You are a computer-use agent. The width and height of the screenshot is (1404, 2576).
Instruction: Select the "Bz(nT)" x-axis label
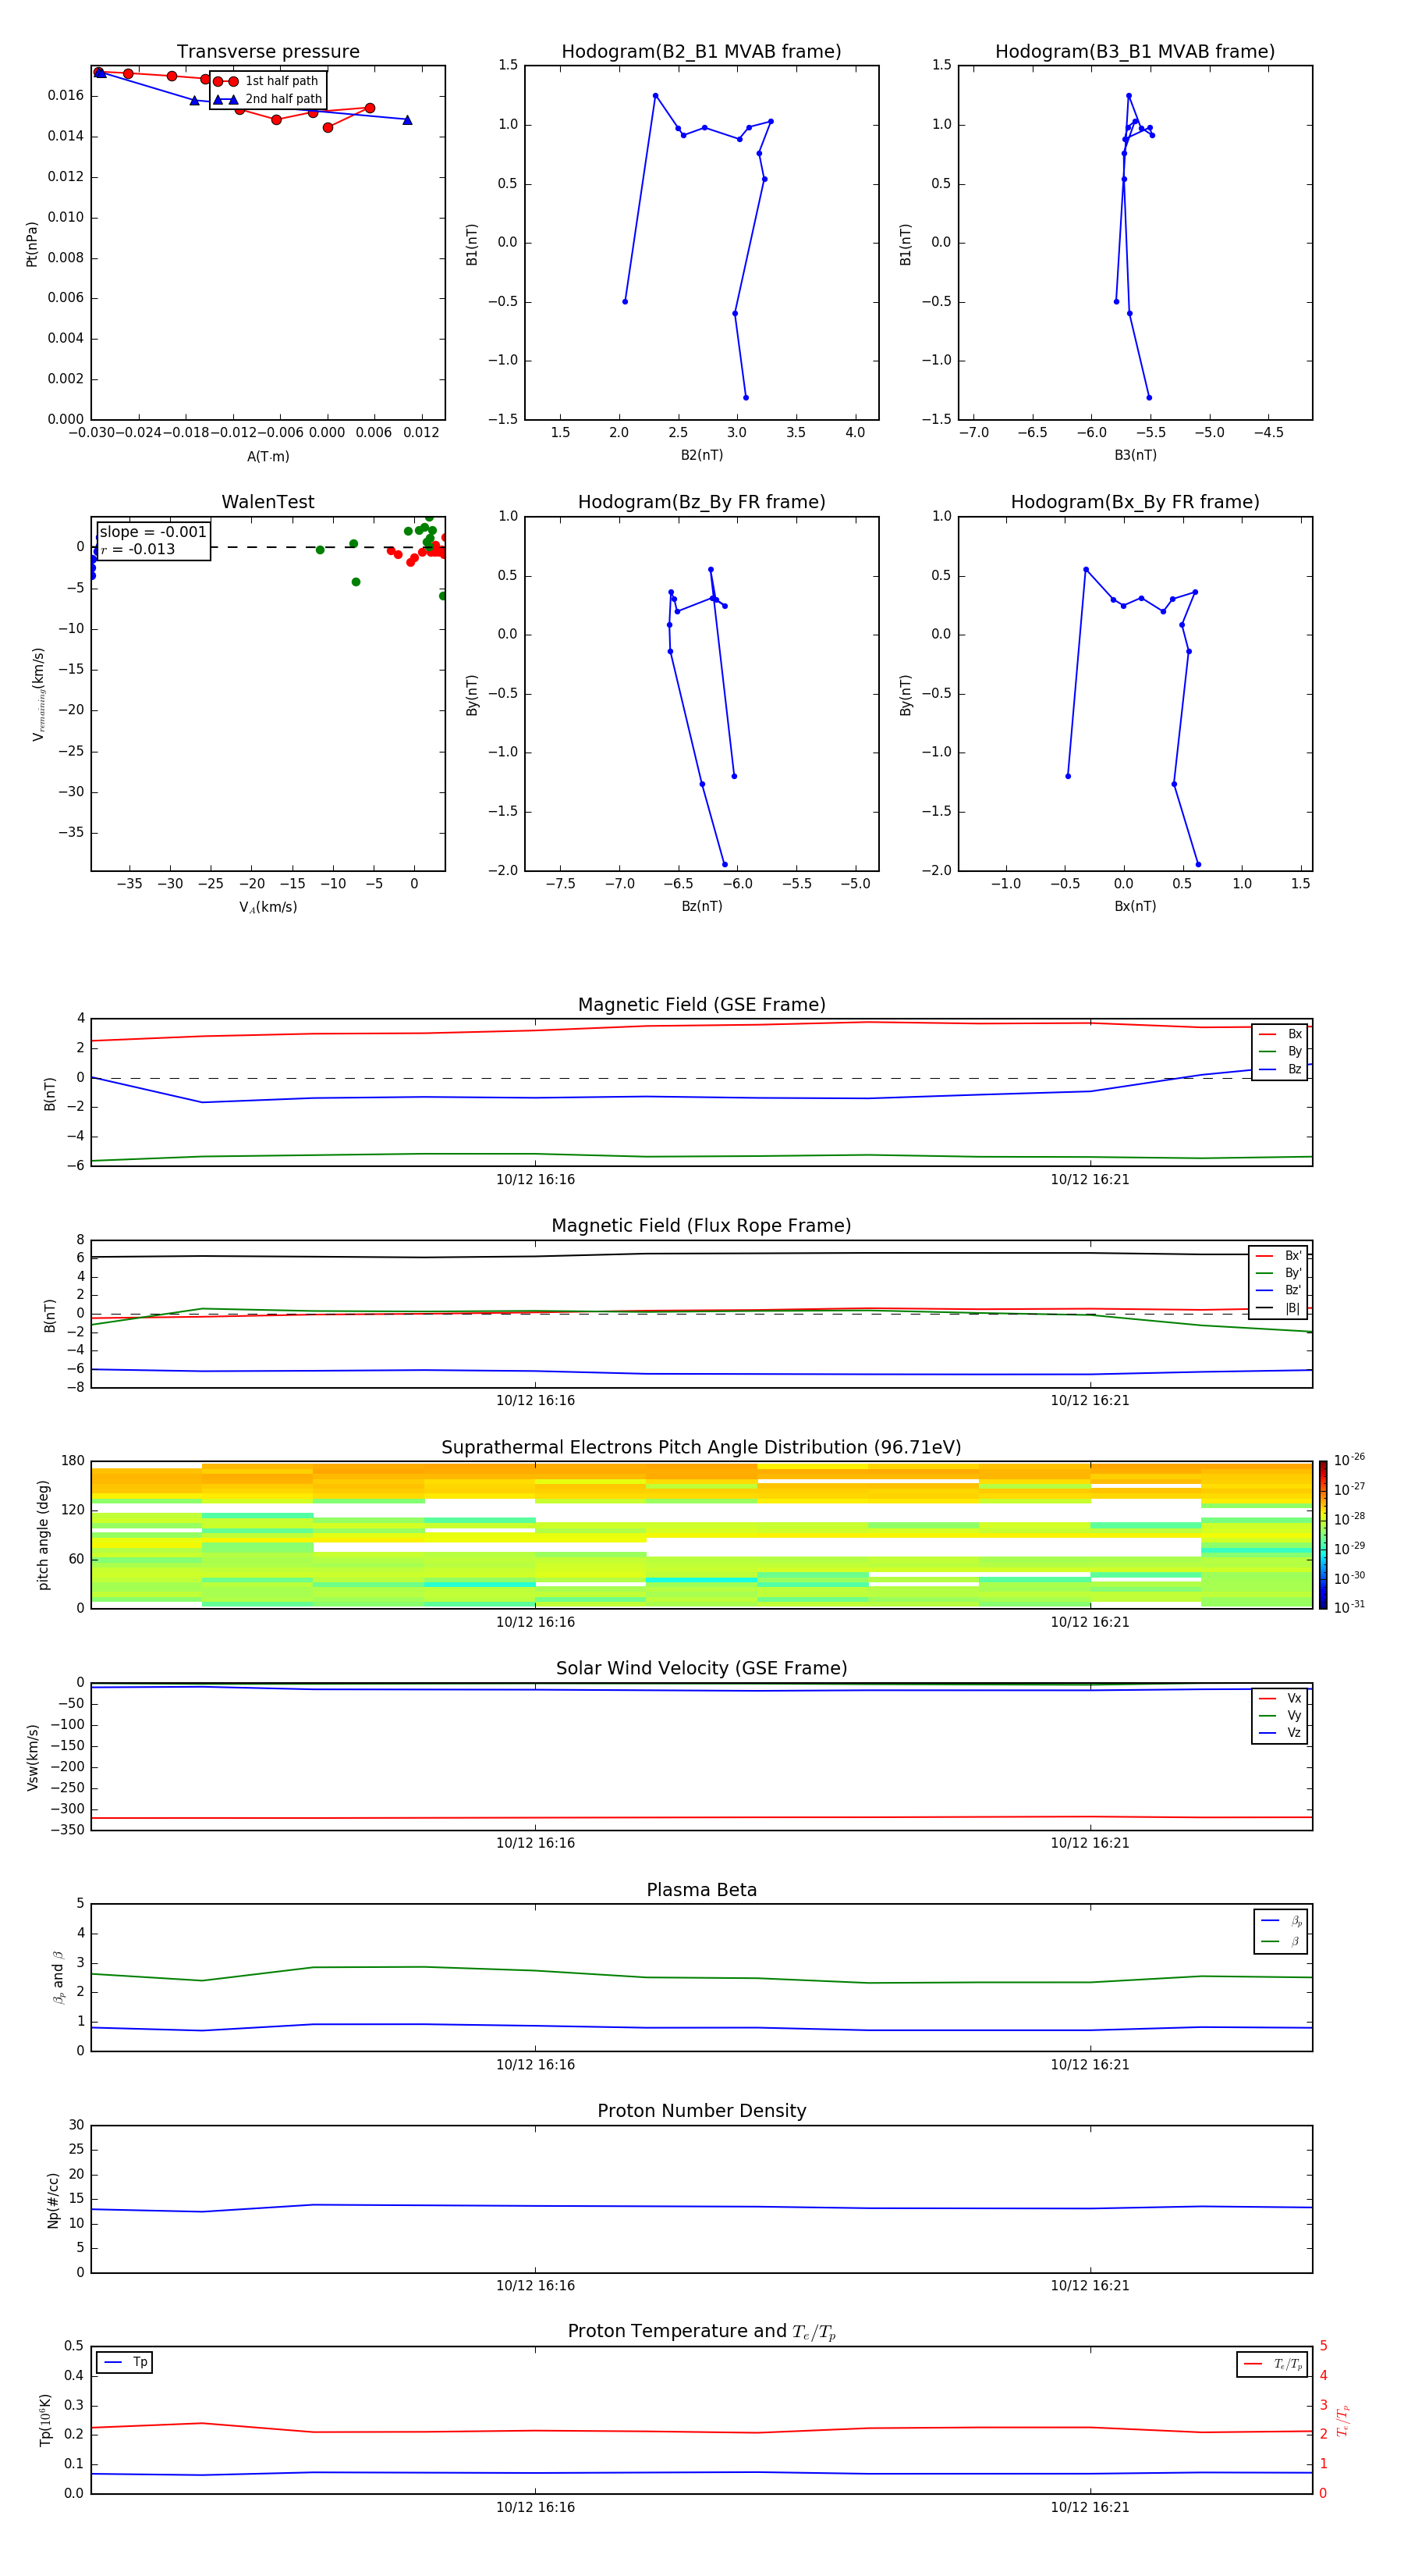coord(700,906)
